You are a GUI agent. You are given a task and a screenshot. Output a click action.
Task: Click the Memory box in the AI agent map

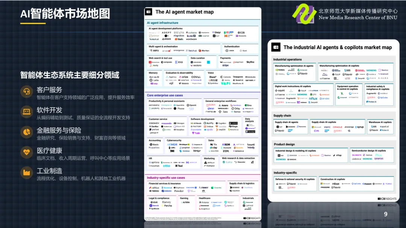(x=155, y=78)
